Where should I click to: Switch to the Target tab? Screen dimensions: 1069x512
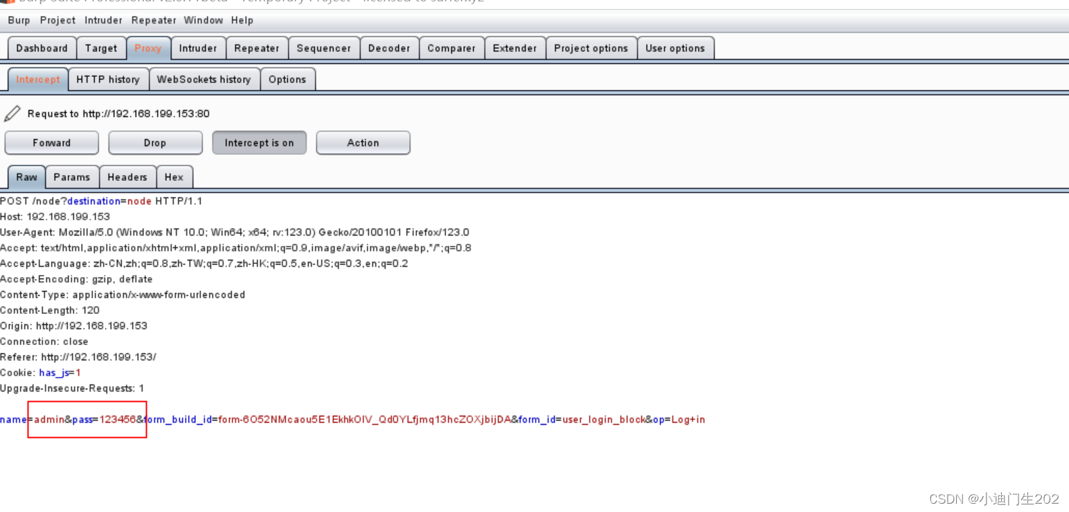[x=101, y=48]
